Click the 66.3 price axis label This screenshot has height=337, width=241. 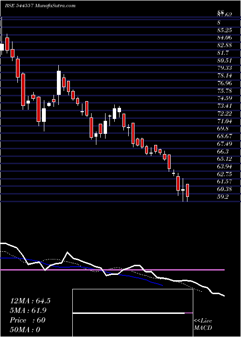pos(223,152)
